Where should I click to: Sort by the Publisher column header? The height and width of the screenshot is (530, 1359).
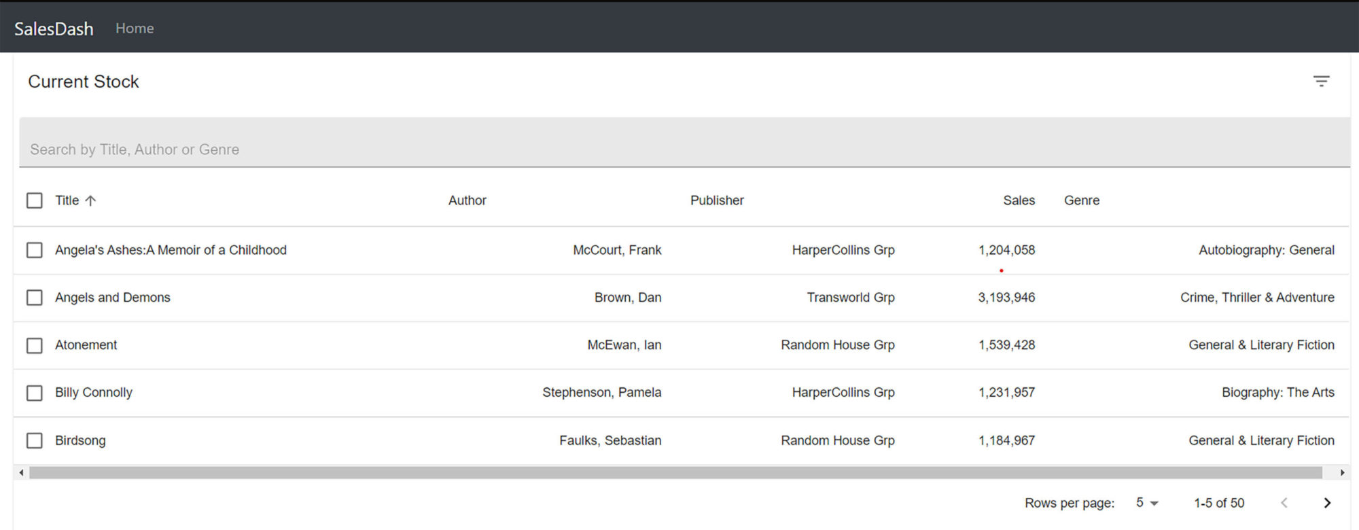click(717, 200)
